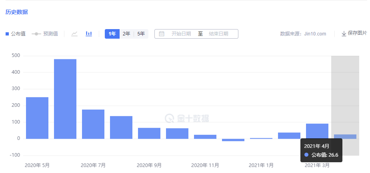Click the 结束日期 end date field
The image size is (370, 173).
(x=218, y=34)
